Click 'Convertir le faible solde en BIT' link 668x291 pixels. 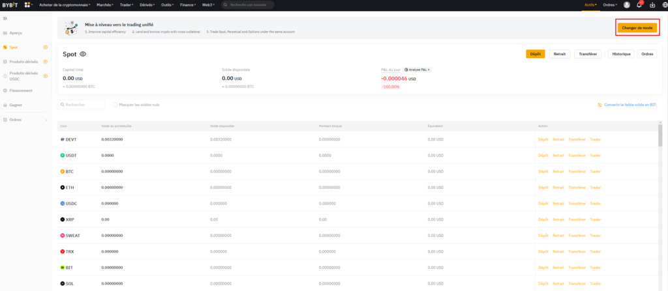click(x=628, y=104)
